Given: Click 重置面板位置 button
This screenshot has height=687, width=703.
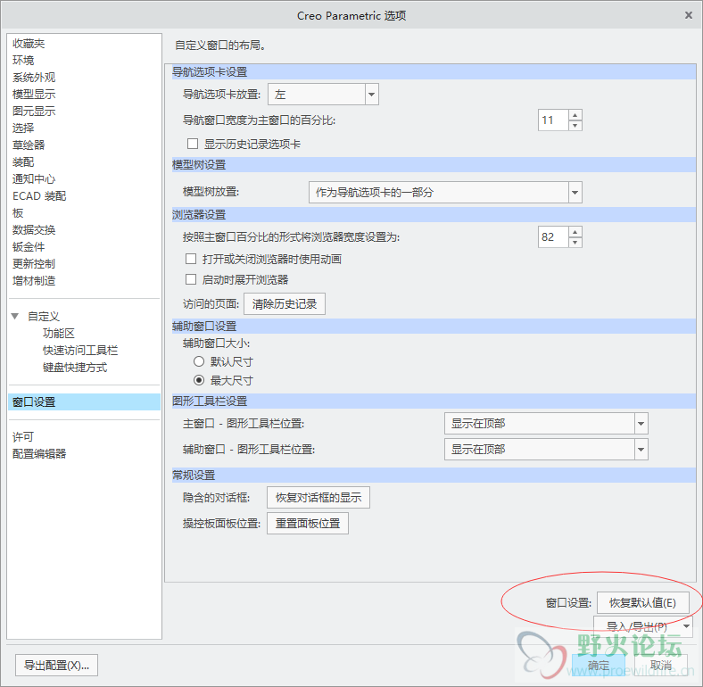Looking at the screenshot, I should point(308,524).
